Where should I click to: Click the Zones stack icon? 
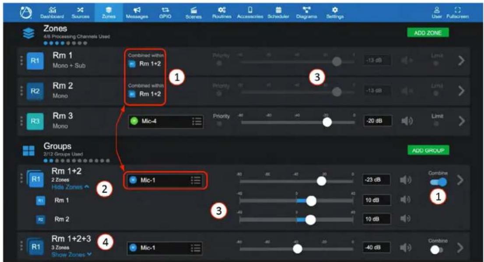pyautogui.click(x=29, y=33)
